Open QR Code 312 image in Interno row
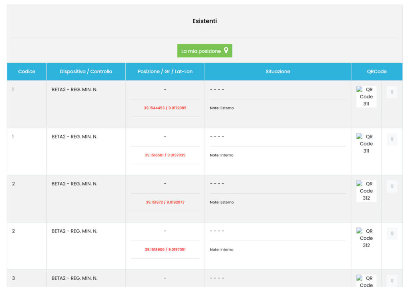This screenshot has height=287, width=410. tap(366, 238)
